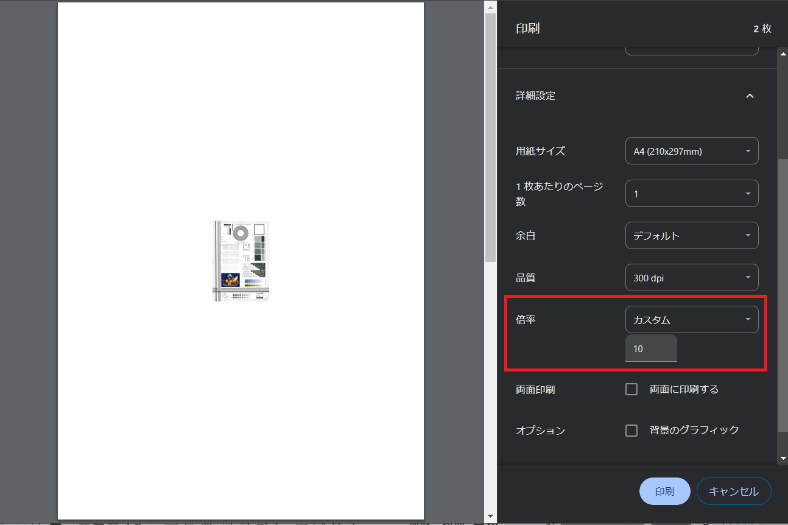Click the 詳細設定 heading text
The height and width of the screenshot is (525, 788).
coord(535,96)
